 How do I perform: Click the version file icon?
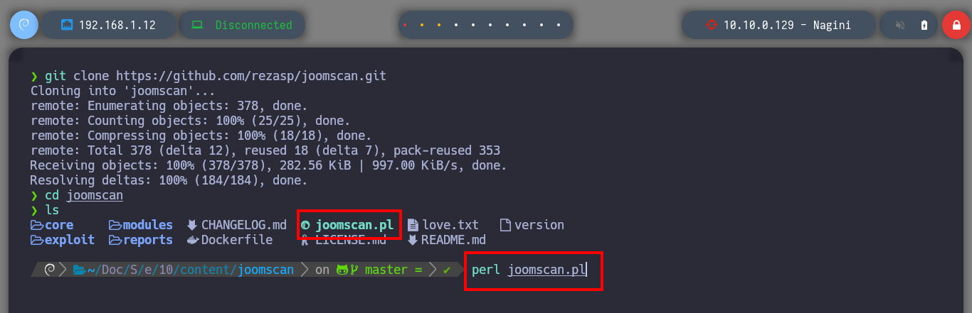pos(505,225)
